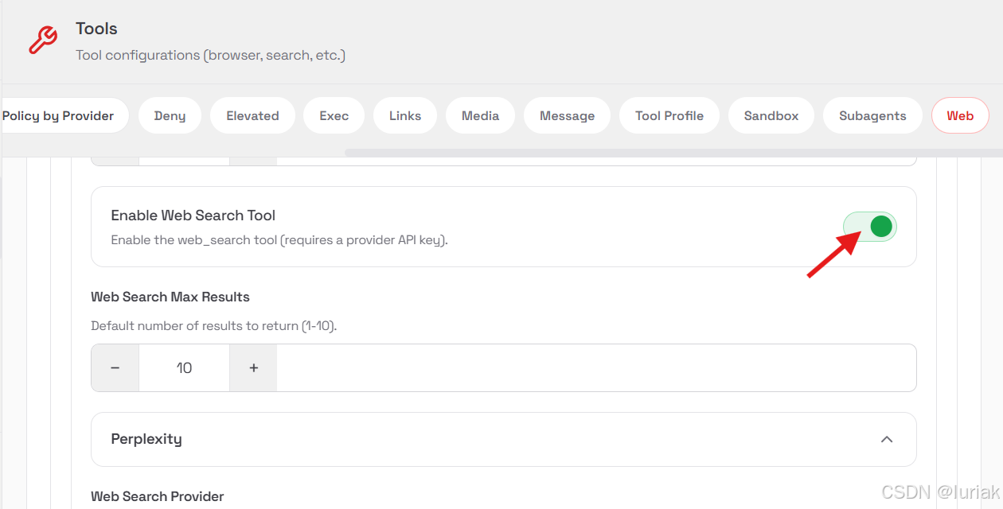Select the Media tab

480,116
